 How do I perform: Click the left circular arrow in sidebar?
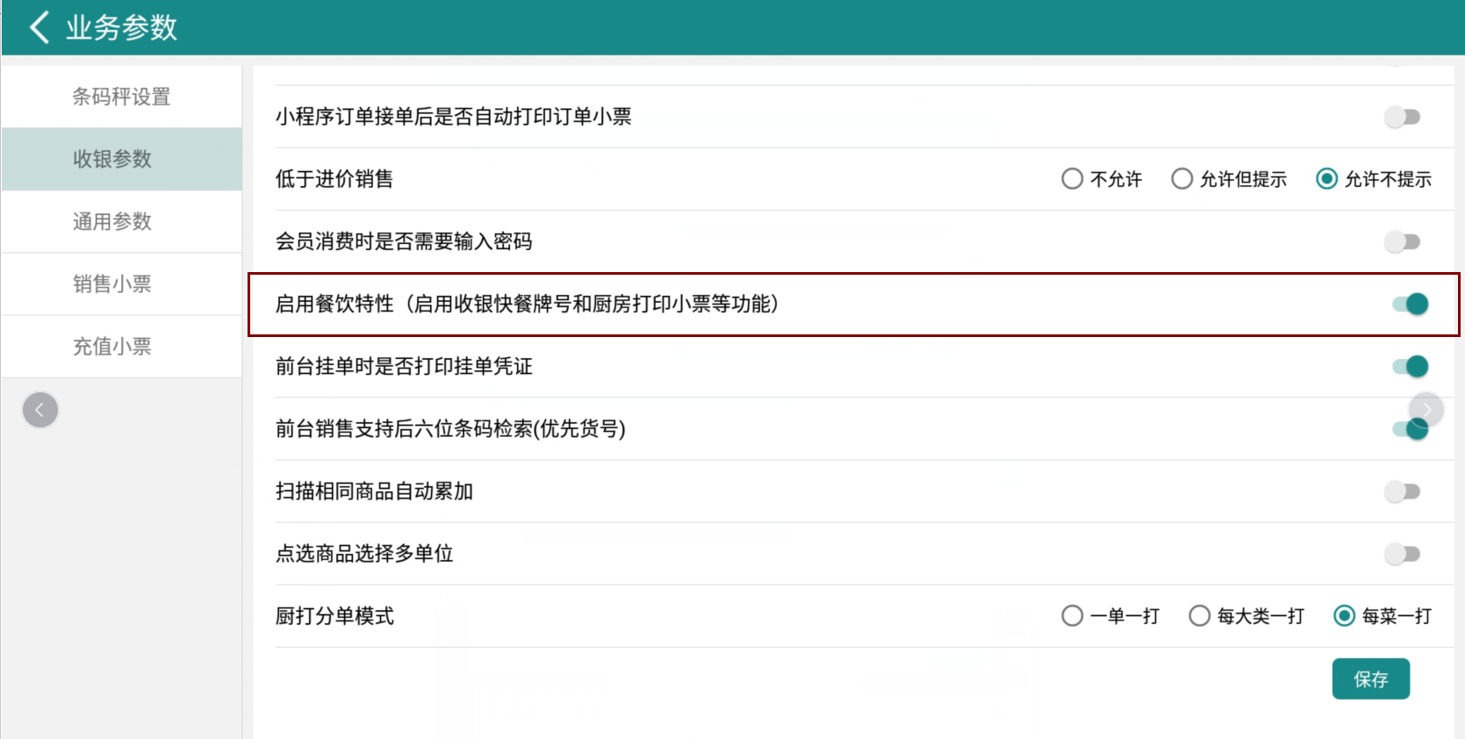point(40,410)
